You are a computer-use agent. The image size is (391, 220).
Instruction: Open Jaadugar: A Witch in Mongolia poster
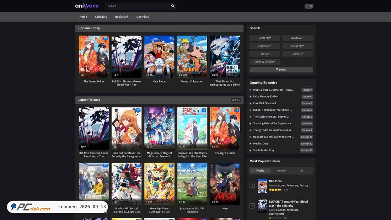coord(192,184)
